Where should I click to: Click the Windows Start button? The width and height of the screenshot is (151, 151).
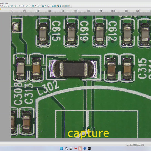point(61,149)
